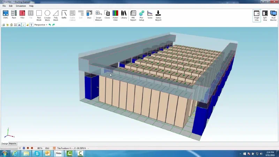Click the gray X cancel icon in status bar
Image resolution: width=279 pixels, height=157 pixels.
pos(20,148)
